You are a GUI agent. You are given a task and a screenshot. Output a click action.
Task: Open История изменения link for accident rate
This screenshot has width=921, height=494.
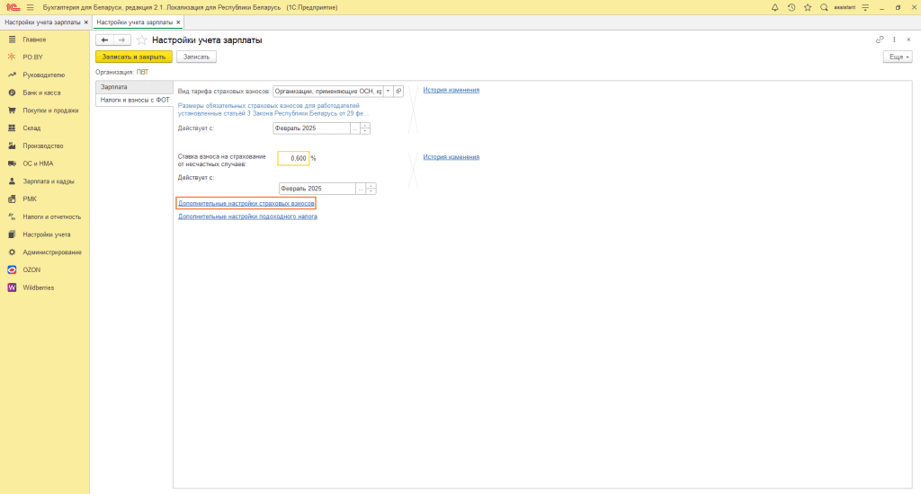(x=452, y=156)
